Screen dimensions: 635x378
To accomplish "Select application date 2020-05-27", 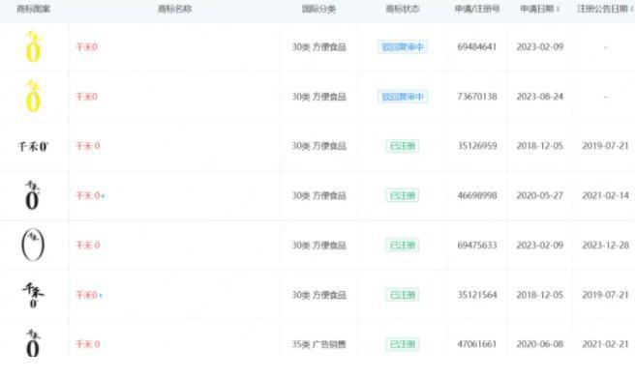I will [540, 195].
